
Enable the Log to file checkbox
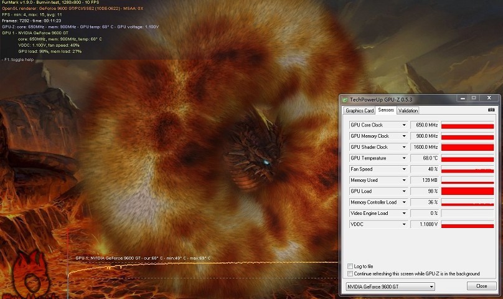350,266
